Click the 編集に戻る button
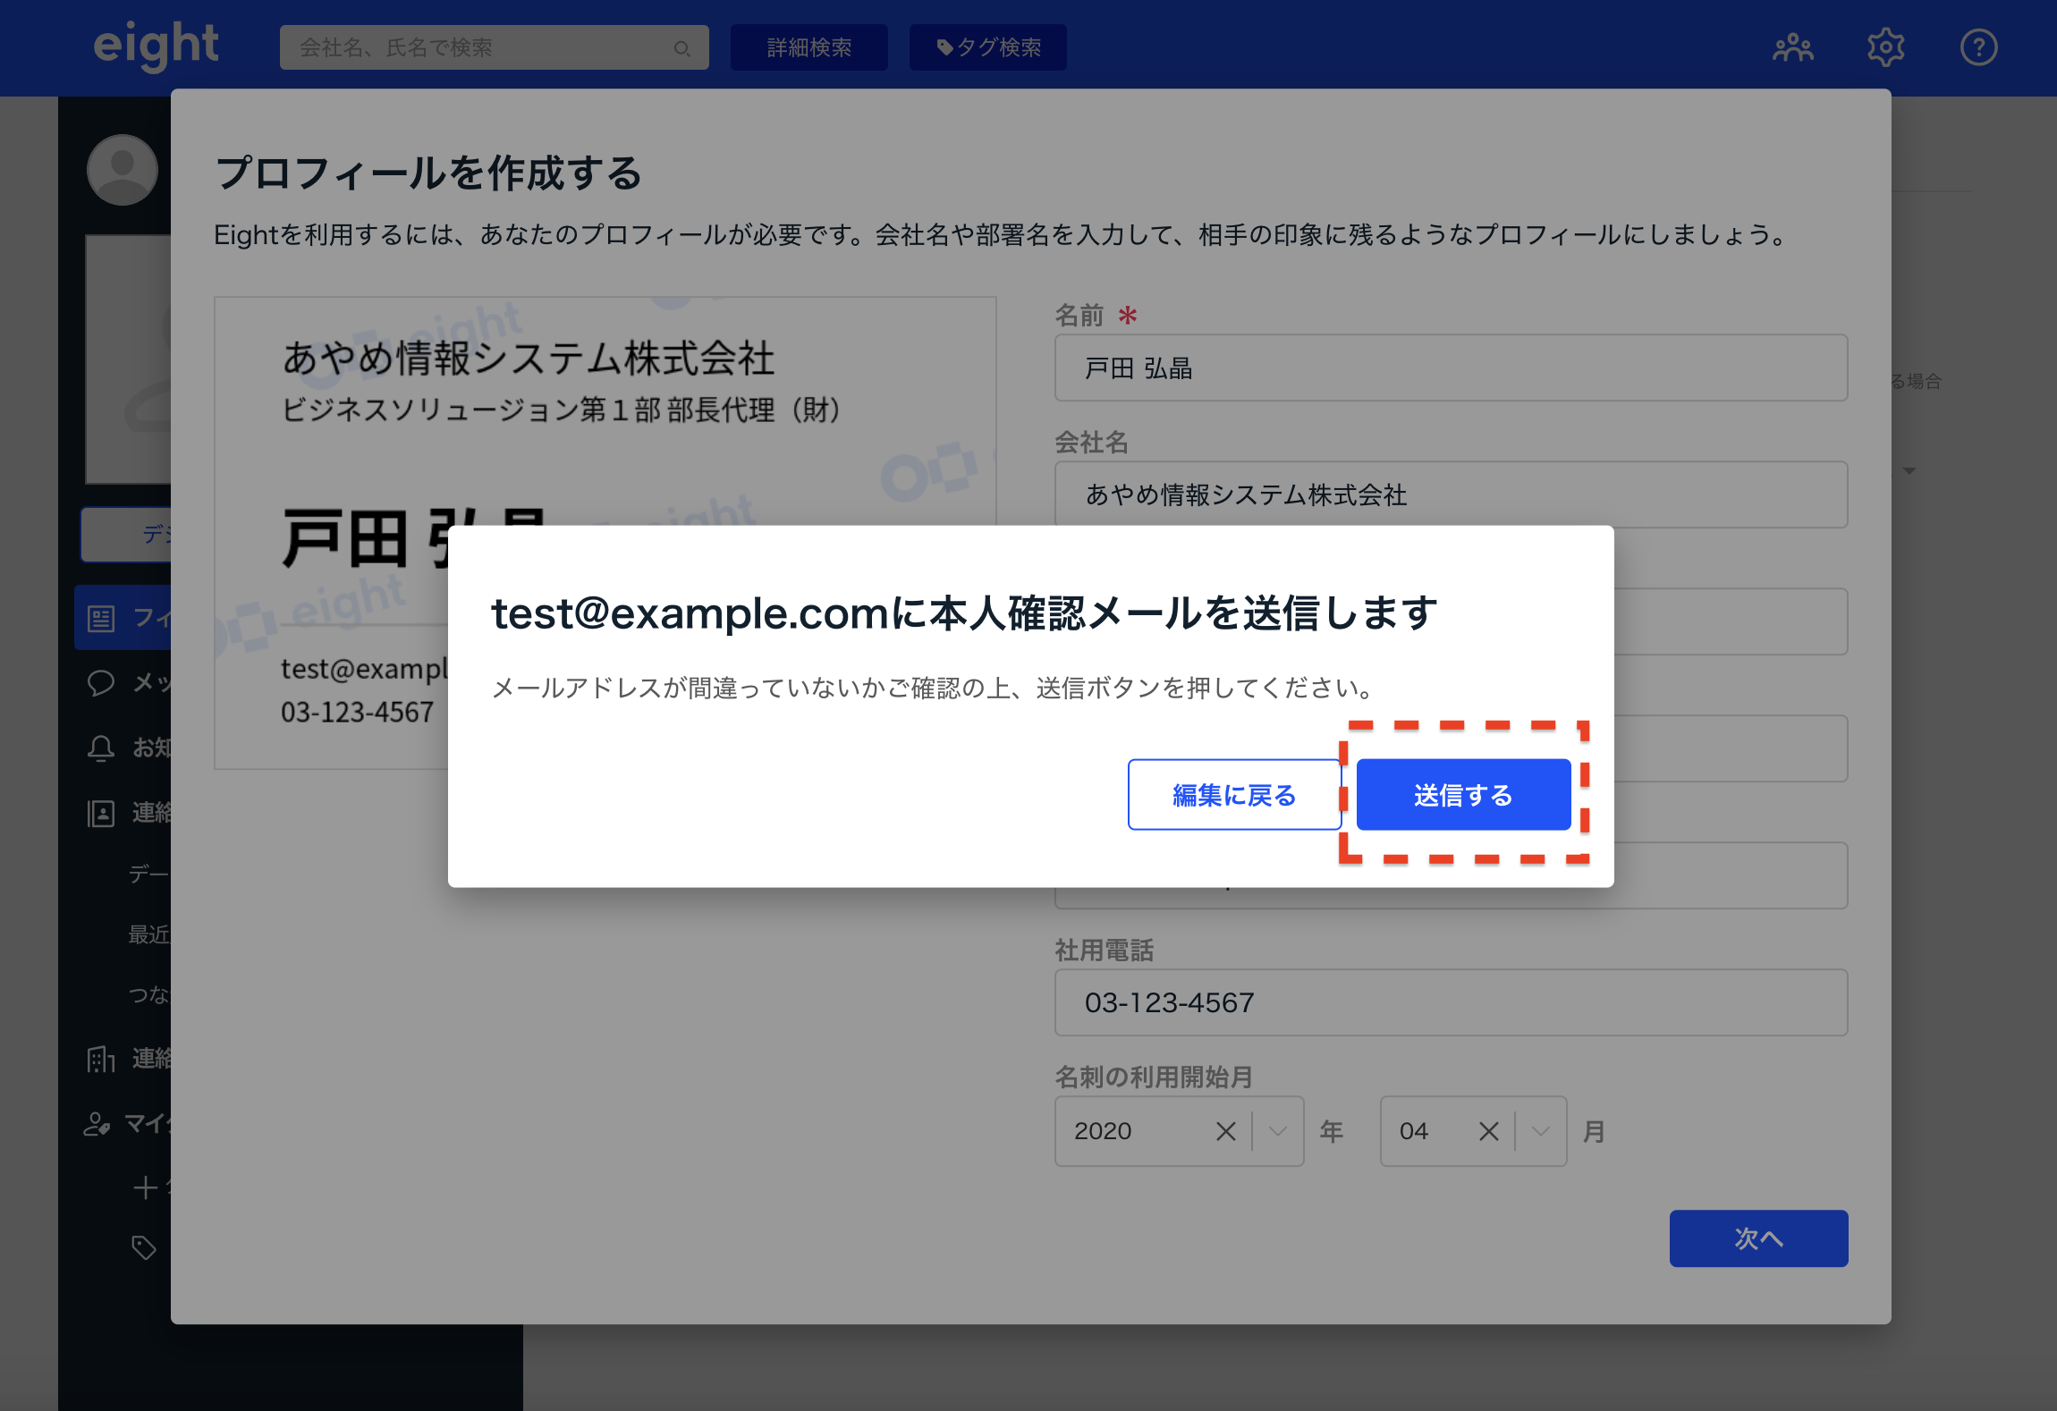The height and width of the screenshot is (1411, 2057). 1233,795
